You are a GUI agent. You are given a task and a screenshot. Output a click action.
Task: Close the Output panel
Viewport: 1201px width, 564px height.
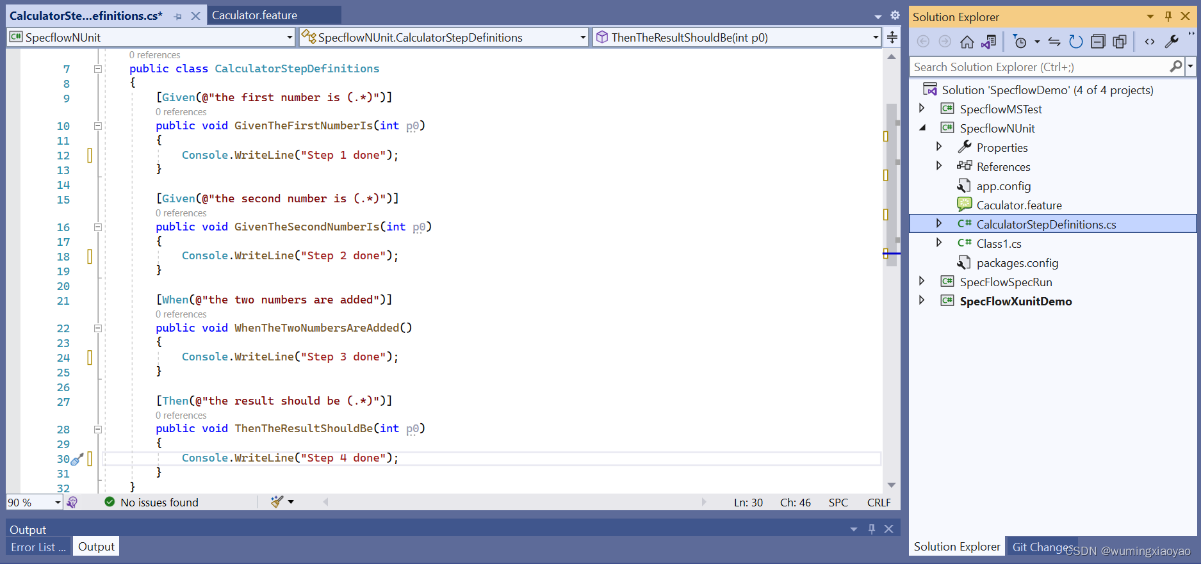tap(888, 529)
